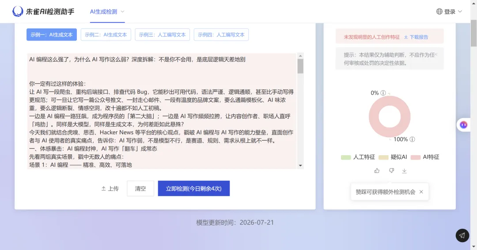
Task: Click the text area scroll-down arrow
Action: 300,165
